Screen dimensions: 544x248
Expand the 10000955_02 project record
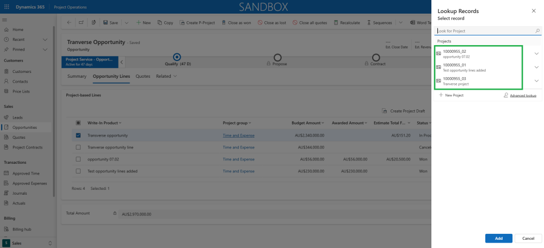click(x=536, y=53)
